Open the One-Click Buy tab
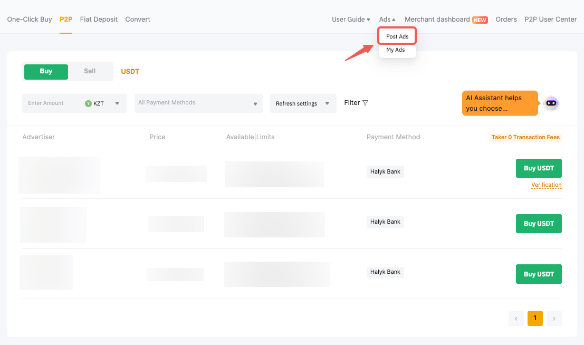584x345 pixels. [x=30, y=20]
